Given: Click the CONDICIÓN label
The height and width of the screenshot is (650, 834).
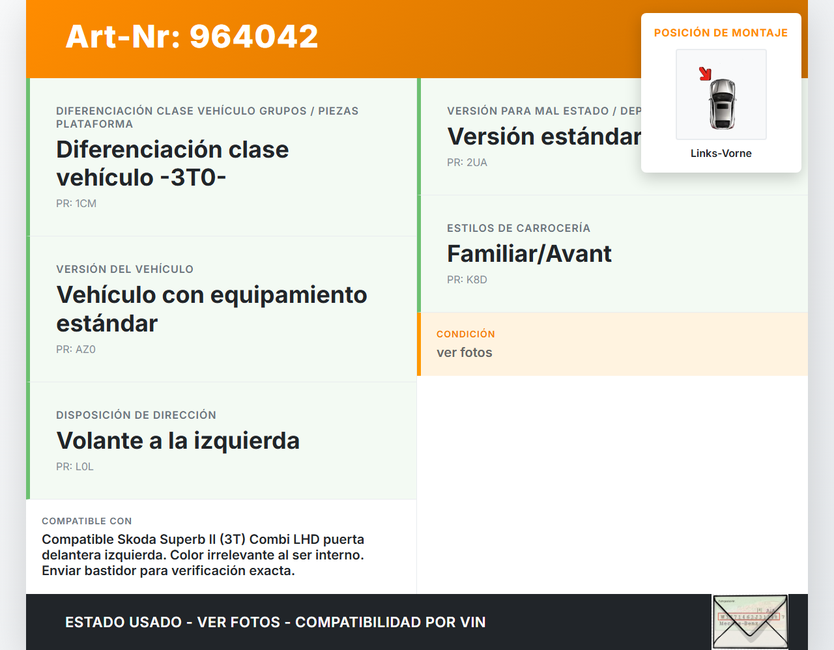Looking at the screenshot, I should (x=466, y=334).
